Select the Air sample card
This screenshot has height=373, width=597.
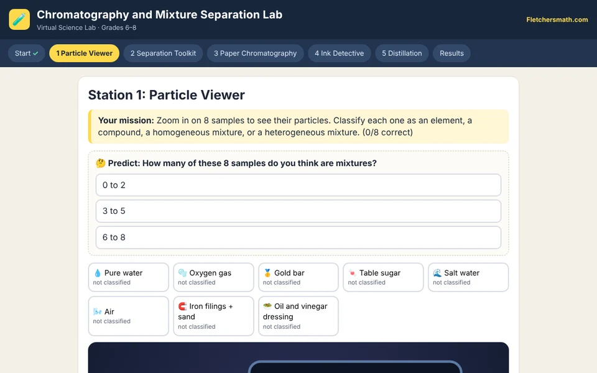coord(128,316)
